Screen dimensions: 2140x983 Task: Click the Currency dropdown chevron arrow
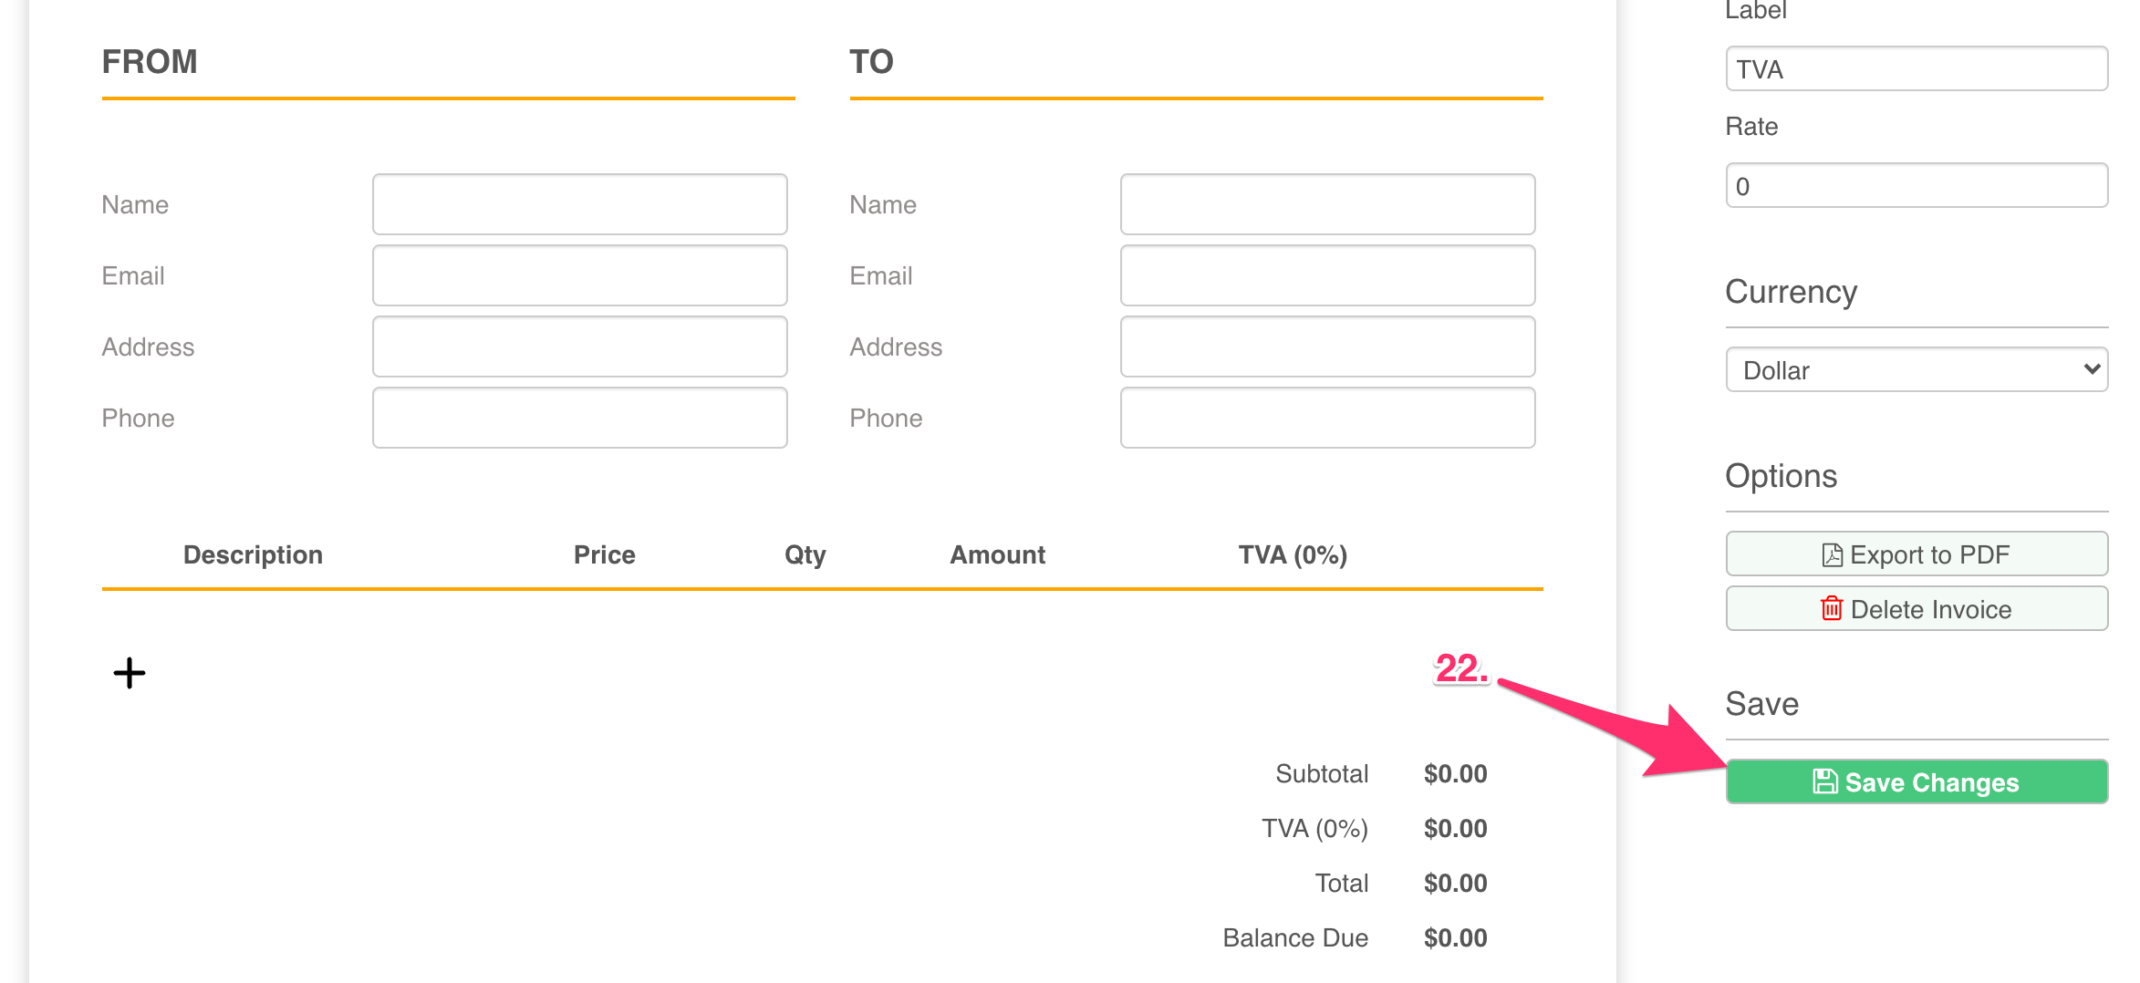point(2092,369)
